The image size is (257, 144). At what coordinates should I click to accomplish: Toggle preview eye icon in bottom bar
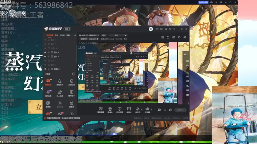165,110
